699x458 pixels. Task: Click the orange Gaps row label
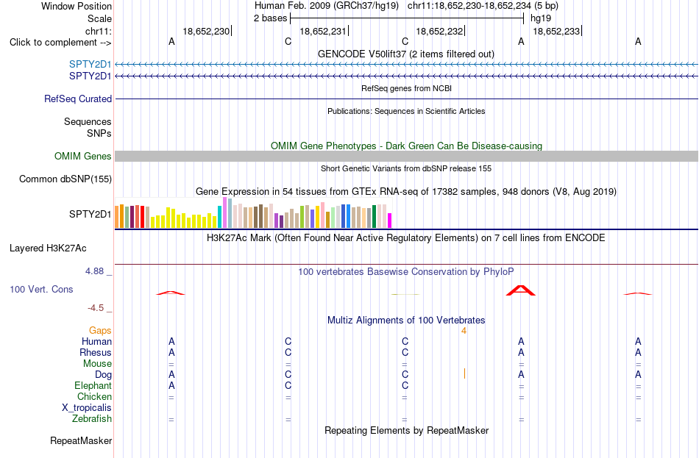pyautogui.click(x=100, y=331)
